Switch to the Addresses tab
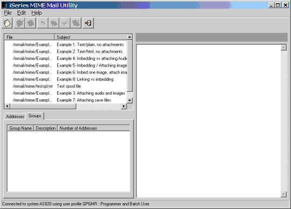The height and width of the screenshot is (209, 291). click(x=15, y=117)
